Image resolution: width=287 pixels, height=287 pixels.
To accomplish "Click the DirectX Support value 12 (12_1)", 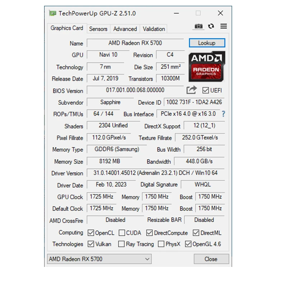I will (x=204, y=126).
